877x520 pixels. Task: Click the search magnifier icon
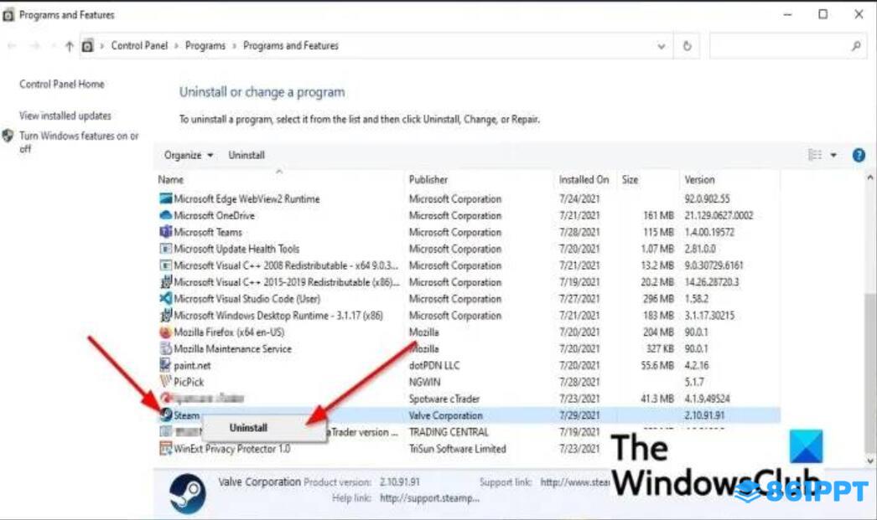coord(856,46)
